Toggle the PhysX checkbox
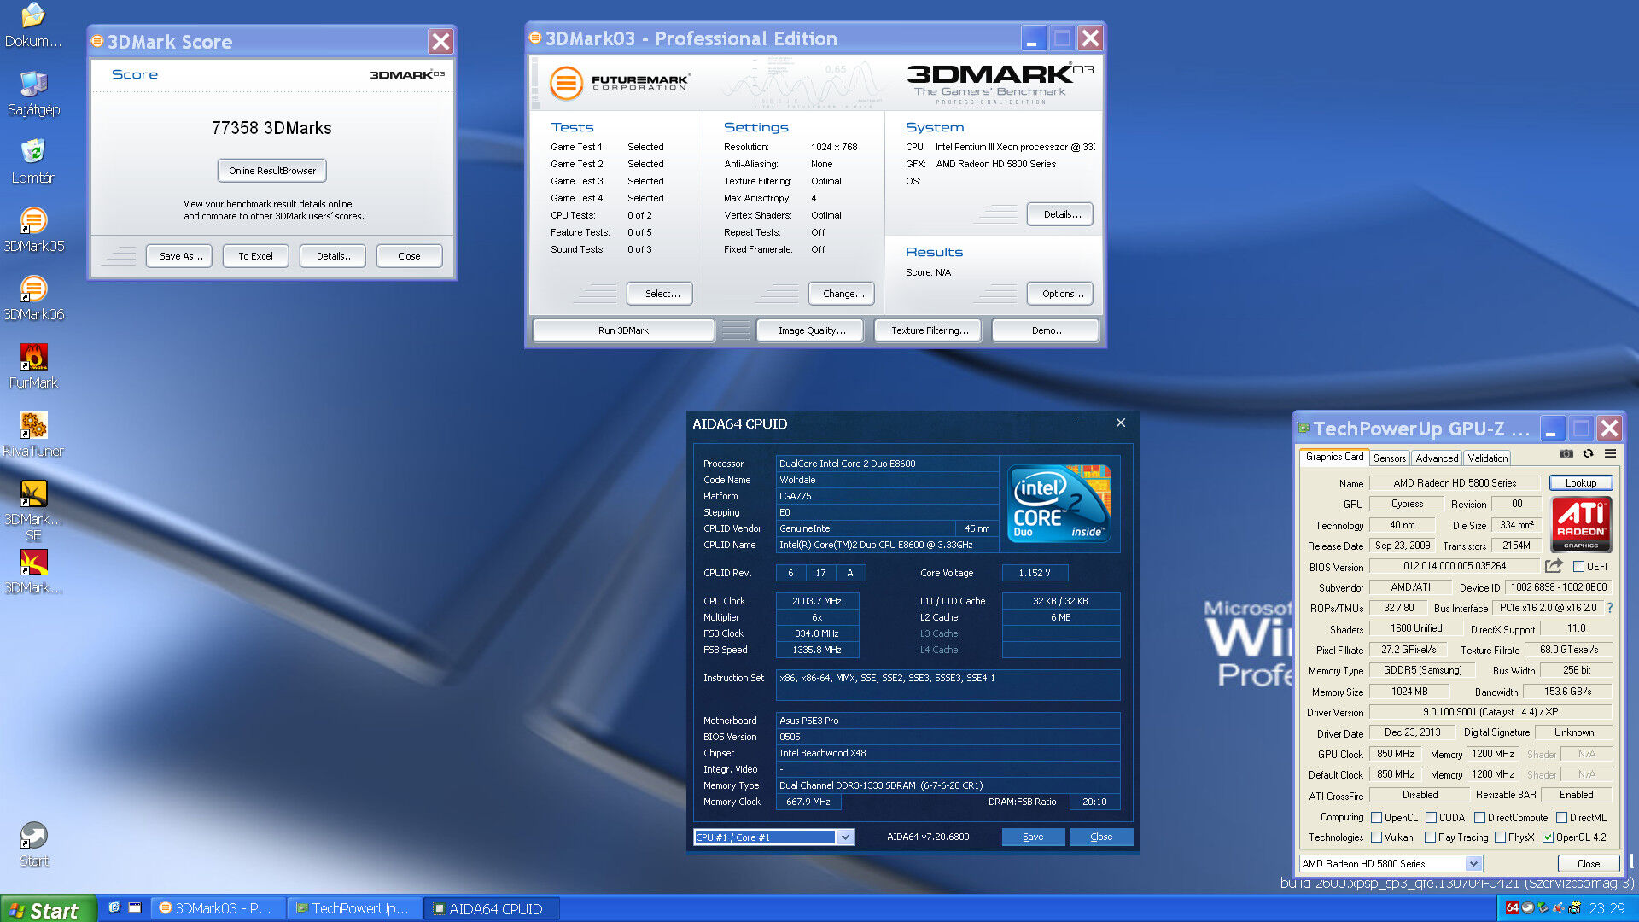Screen dimensions: 1639x922 pos(1500,837)
